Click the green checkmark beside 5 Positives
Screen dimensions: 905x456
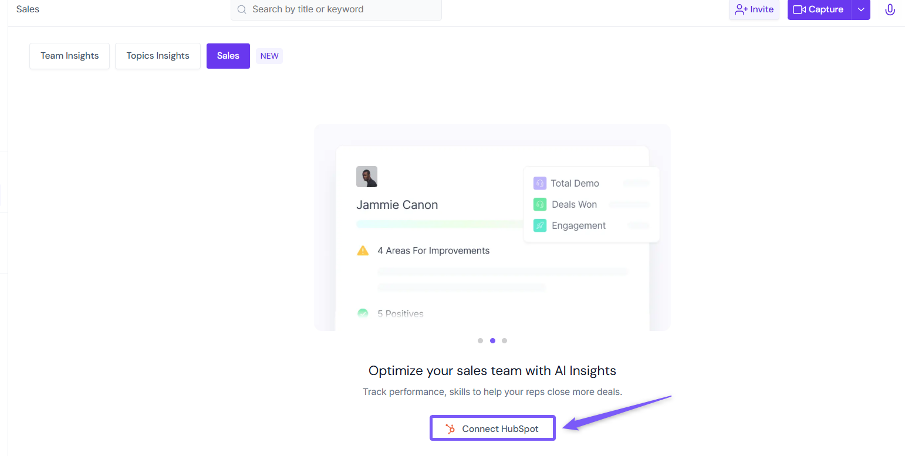[x=363, y=313]
